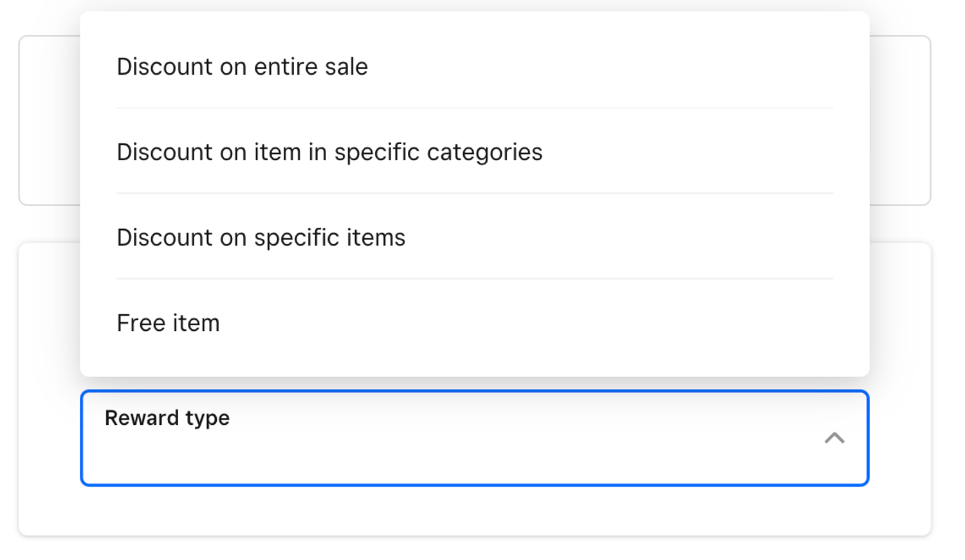Click the first entry in the reward list
965x560 pixels.
coord(242,67)
